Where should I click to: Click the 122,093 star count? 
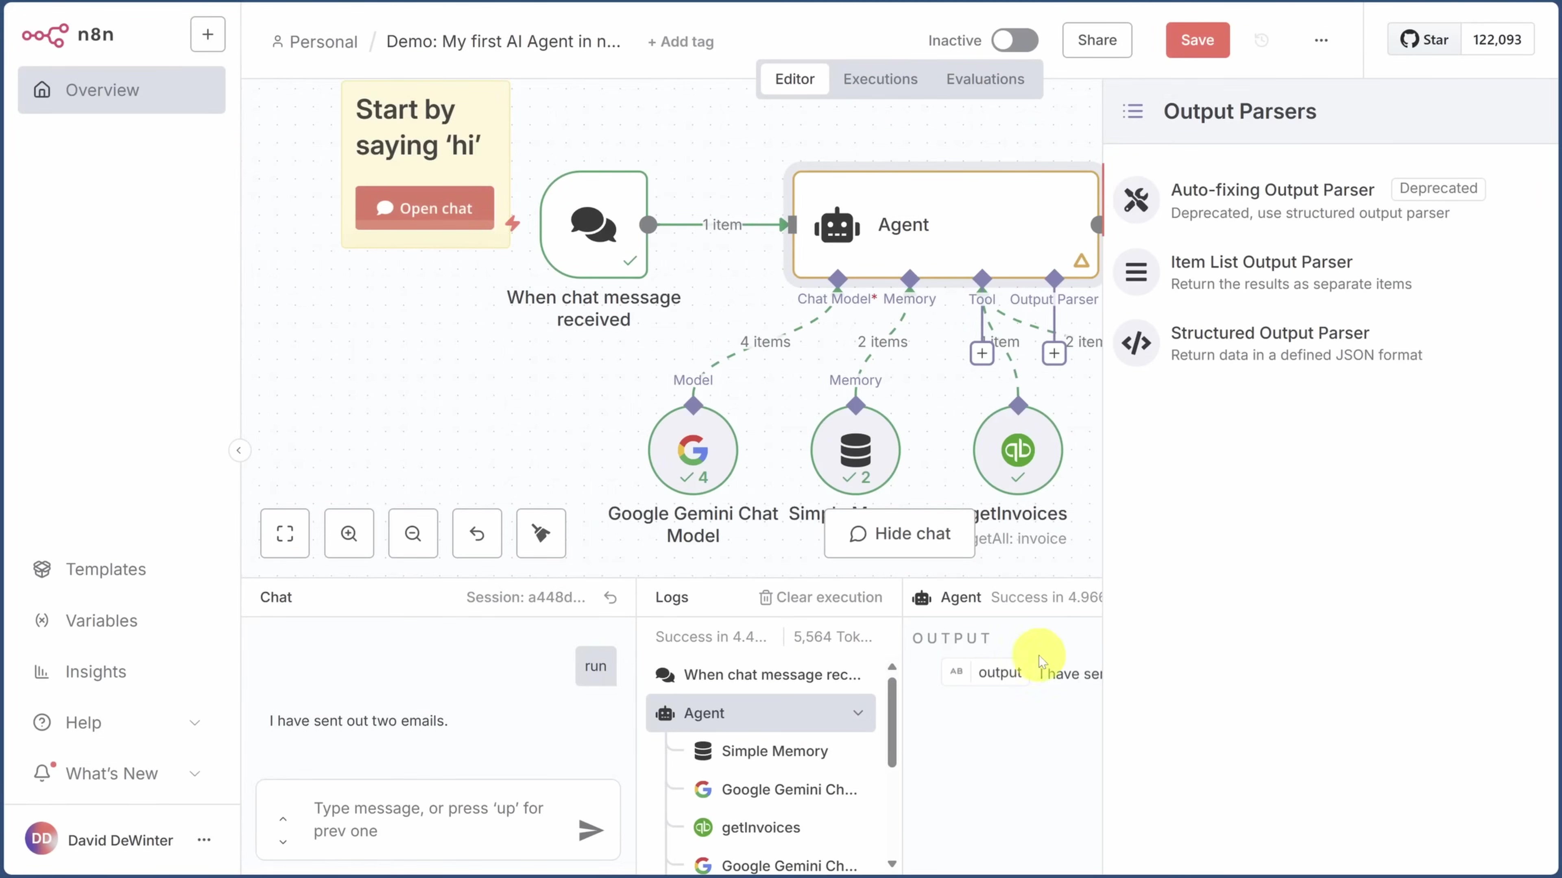coord(1497,39)
